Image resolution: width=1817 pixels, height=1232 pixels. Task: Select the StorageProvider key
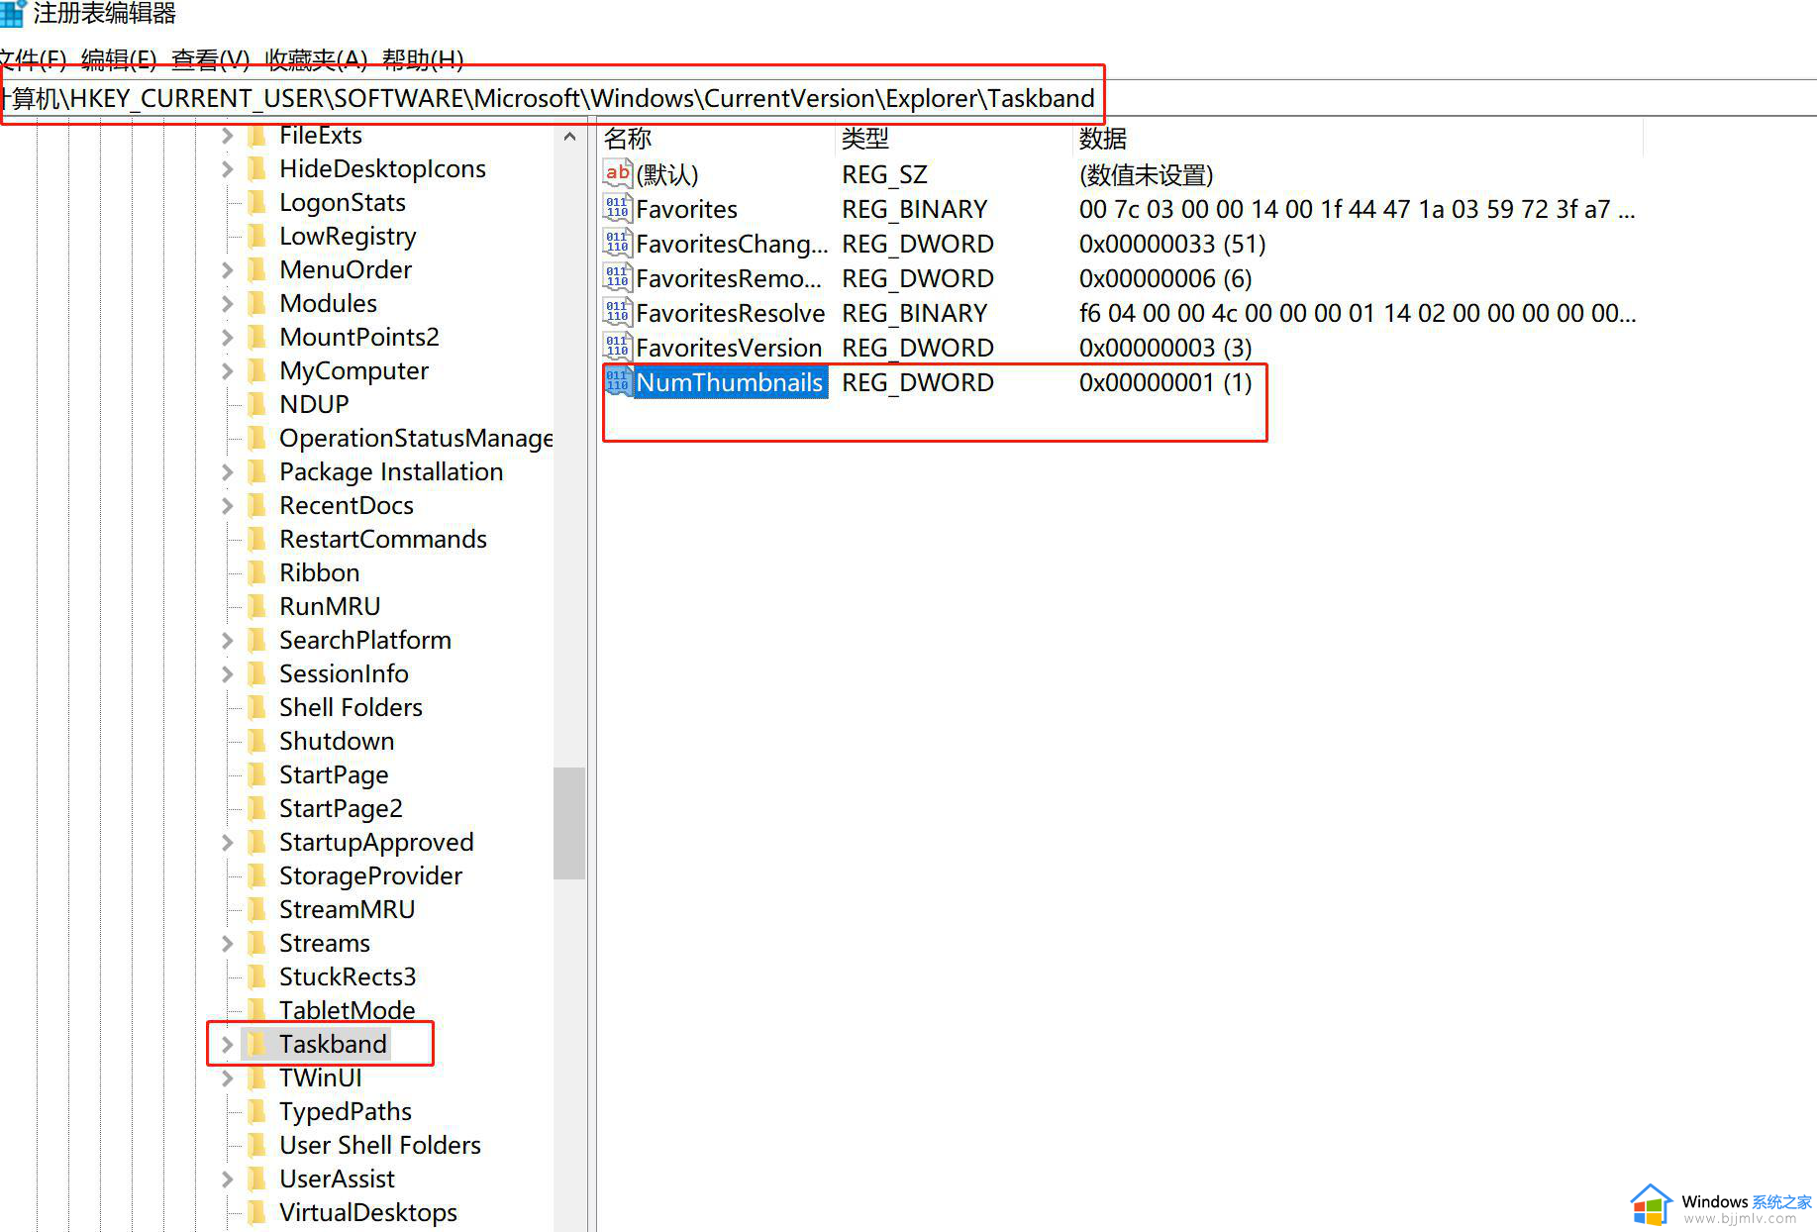(370, 876)
